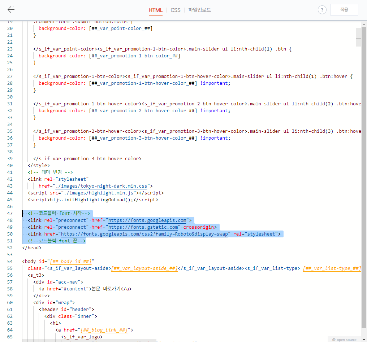Click the crossorigin attribute on line 49
Screen dimensions: 367x342
[x=198, y=227]
